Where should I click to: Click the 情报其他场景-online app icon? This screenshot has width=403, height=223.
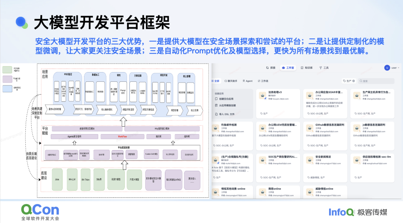215,192
